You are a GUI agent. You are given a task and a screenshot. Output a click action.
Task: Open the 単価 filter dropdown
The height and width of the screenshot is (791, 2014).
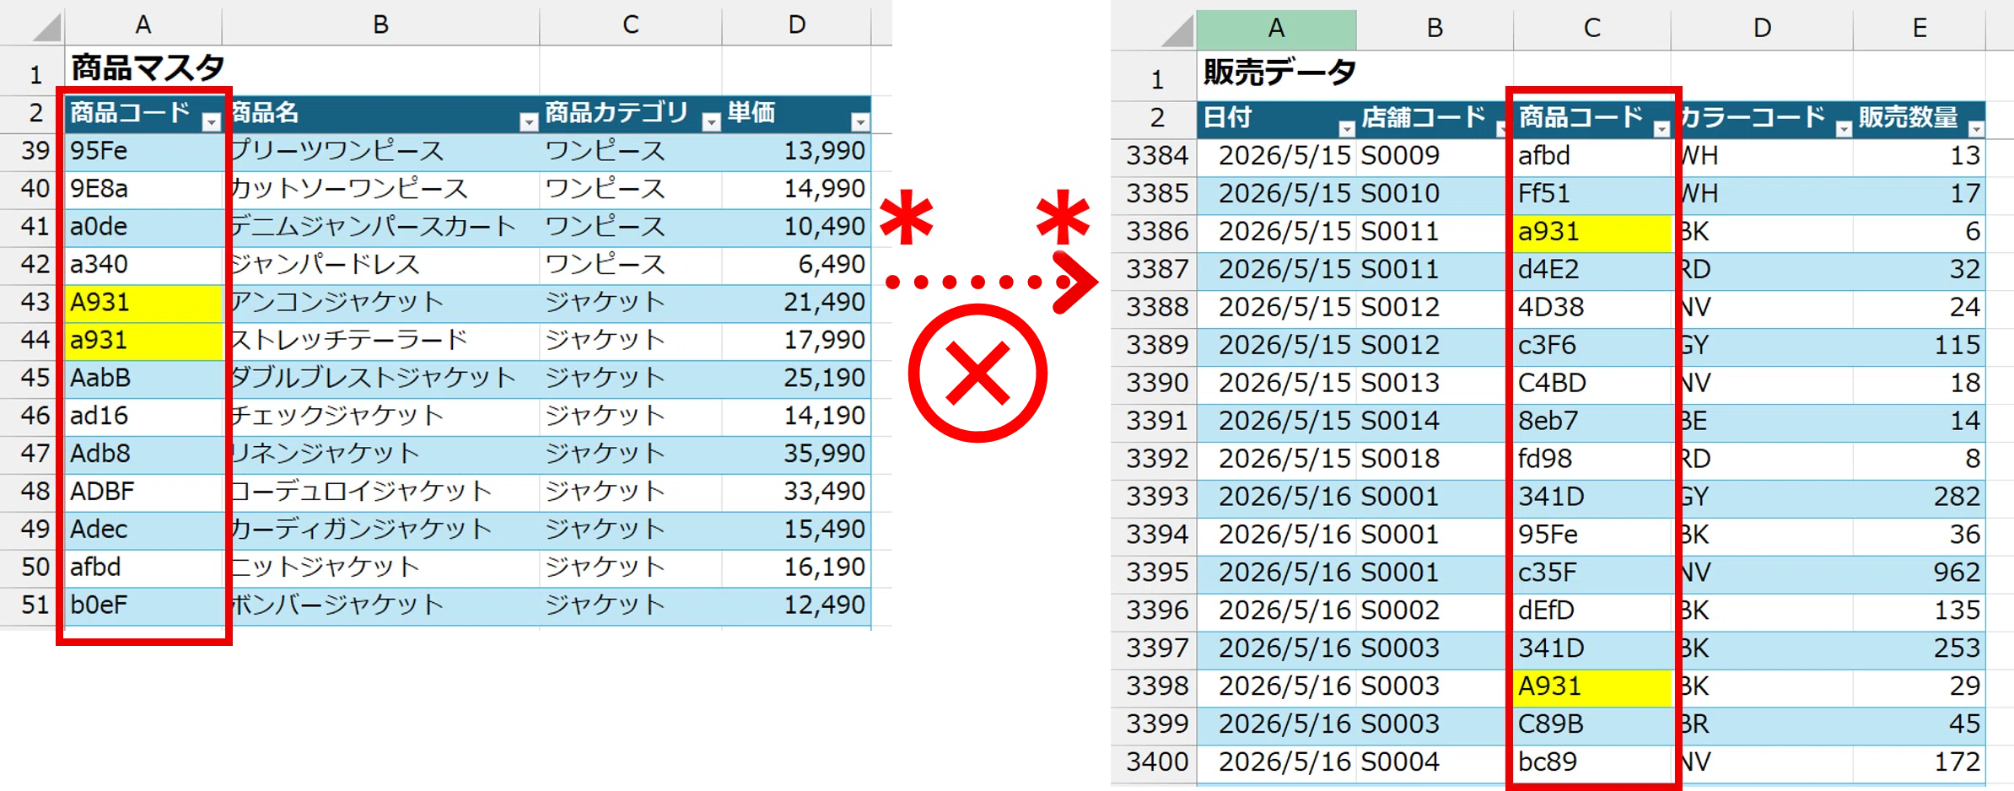pos(860,122)
